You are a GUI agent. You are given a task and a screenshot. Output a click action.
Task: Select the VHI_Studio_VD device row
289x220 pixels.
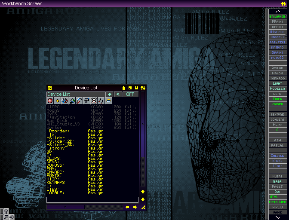pyautogui.click(x=92, y=124)
